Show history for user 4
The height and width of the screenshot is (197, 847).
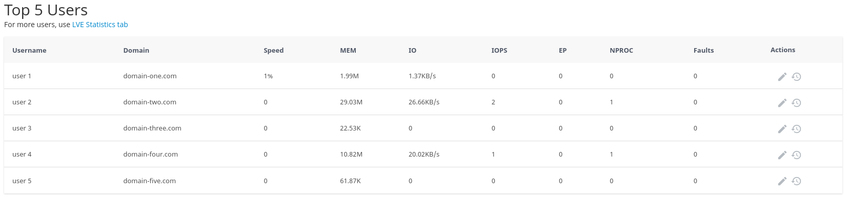pyautogui.click(x=796, y=155)
